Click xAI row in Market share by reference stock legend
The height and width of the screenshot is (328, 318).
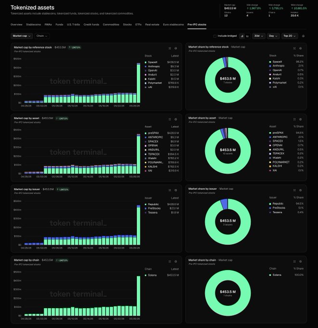click(x=286, y=87)
